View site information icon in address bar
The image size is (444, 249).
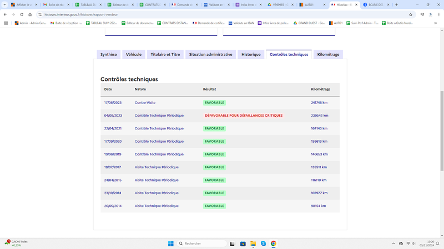point(39,14)
